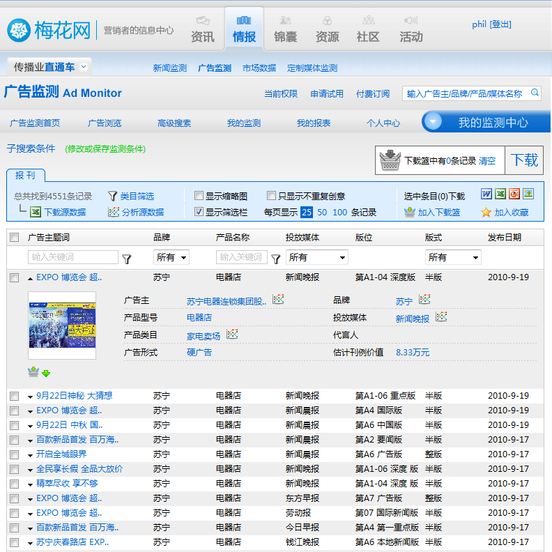Check the row 精萃尽收 享不够
552x552 pixels.
[15, 484]
